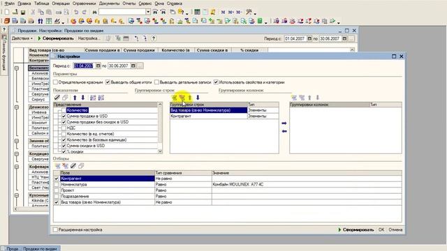Open the Действия dropdown in report window
447x251 pixels.
(22, 38)
